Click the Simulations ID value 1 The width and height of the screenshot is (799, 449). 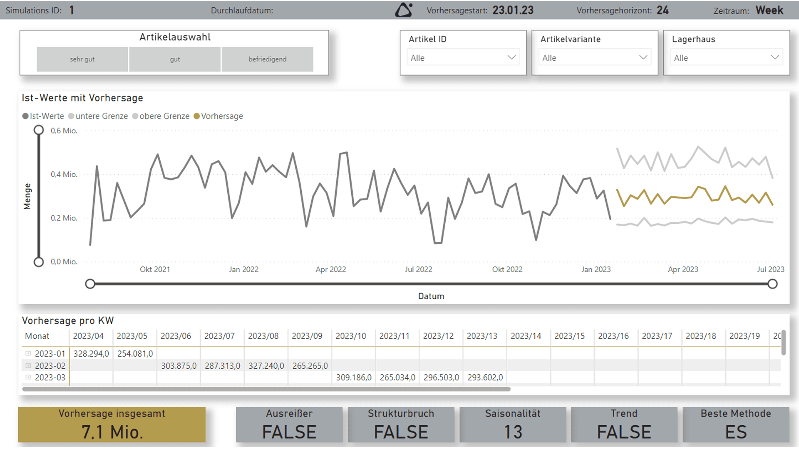point(72,10)
